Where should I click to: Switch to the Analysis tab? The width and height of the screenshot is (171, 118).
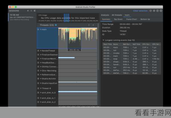tap(105, 15)
